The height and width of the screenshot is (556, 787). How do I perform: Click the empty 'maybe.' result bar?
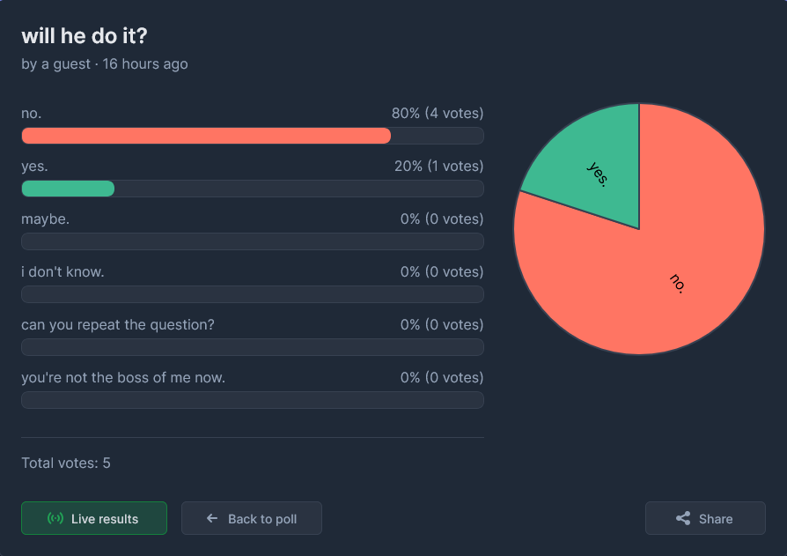pos(253,241)
